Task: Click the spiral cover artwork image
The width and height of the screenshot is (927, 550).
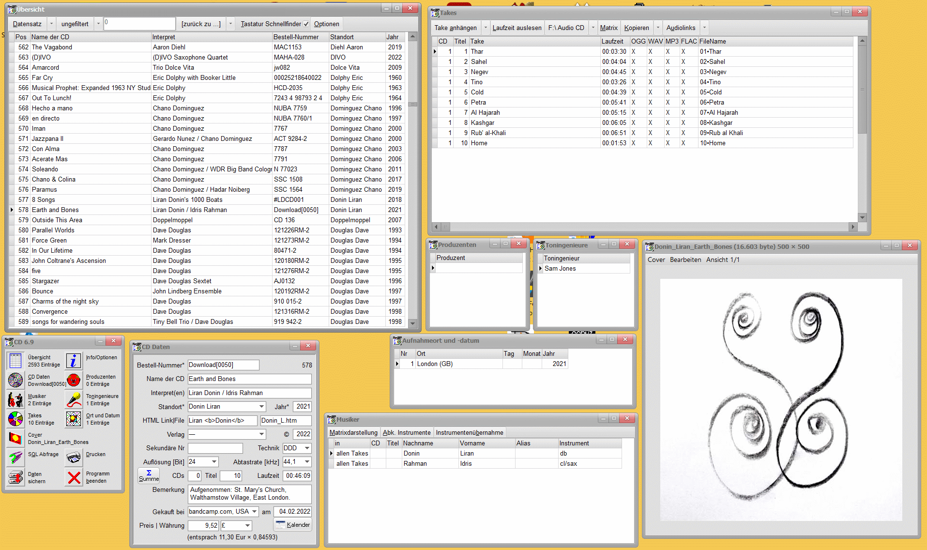Action: coord(781,400)
